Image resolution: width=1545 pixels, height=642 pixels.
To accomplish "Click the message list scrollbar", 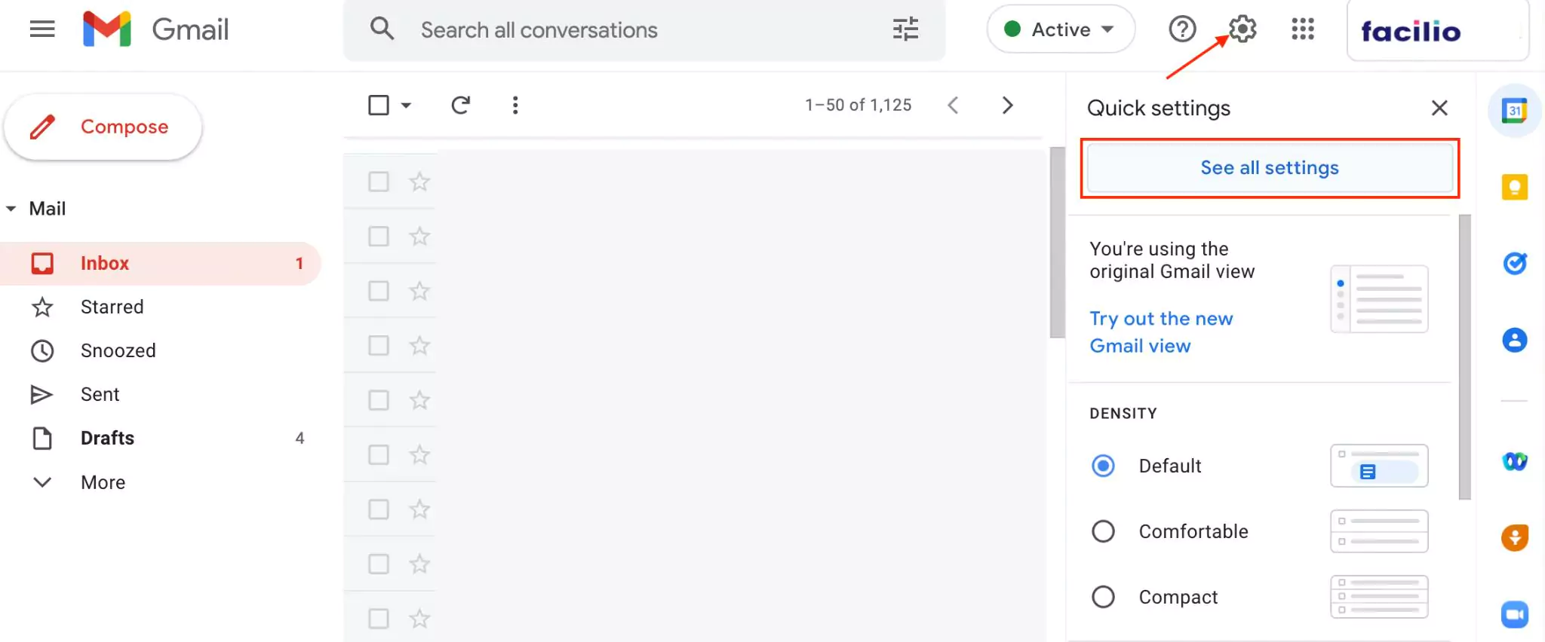I will 1057,243.
